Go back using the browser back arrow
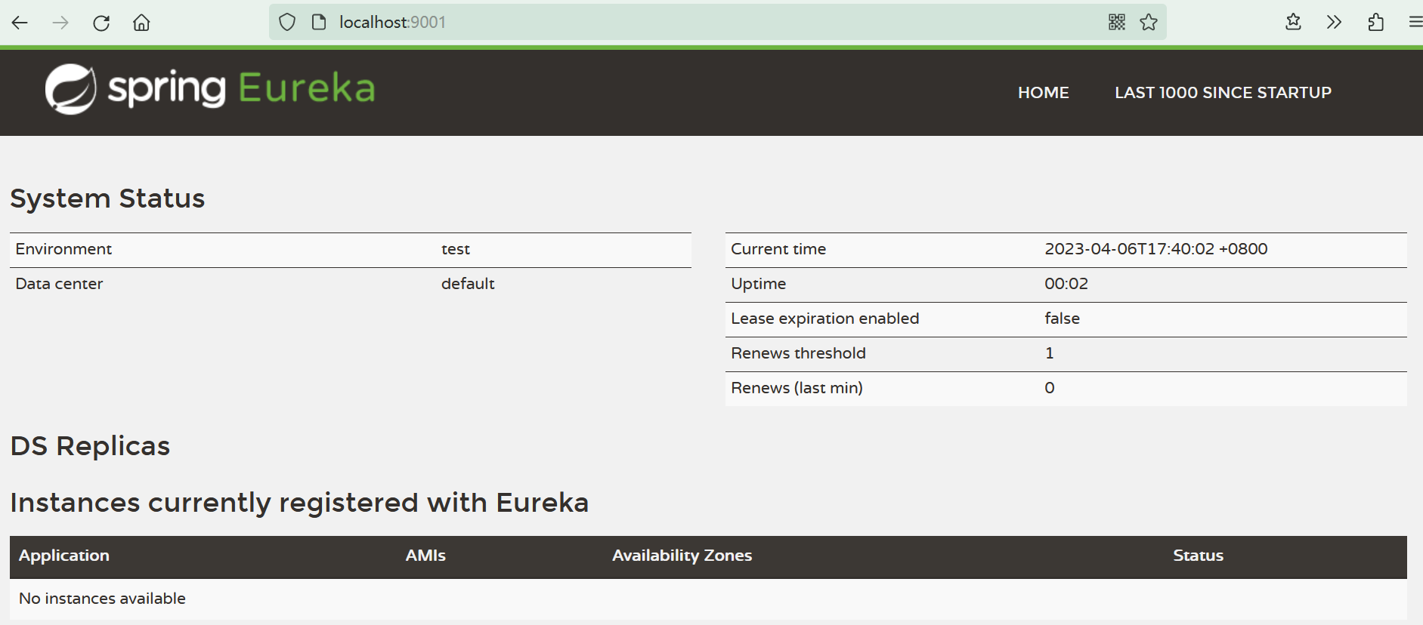Screen dimensions: 1423x625 coord(20,23)
